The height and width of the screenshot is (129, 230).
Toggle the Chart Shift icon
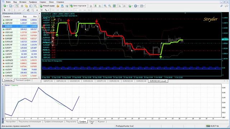point(124,6)
